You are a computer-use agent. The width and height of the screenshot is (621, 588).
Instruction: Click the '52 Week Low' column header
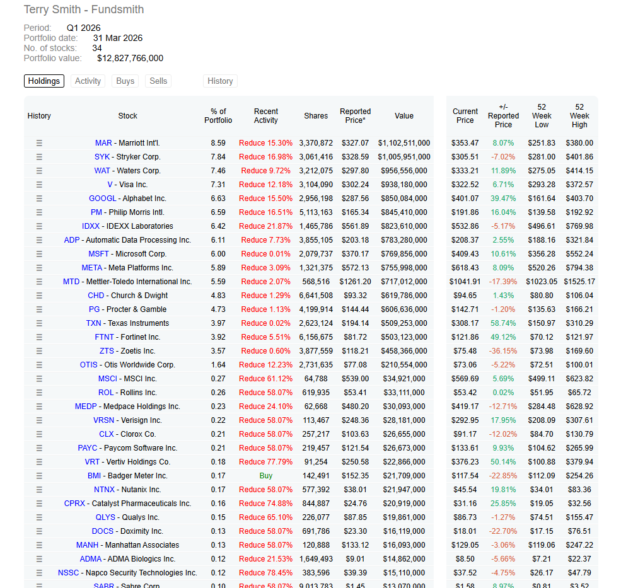click(x=542, y=115)
